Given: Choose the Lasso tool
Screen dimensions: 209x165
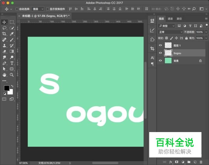Looking at the screenshot, I should (4, 28).
